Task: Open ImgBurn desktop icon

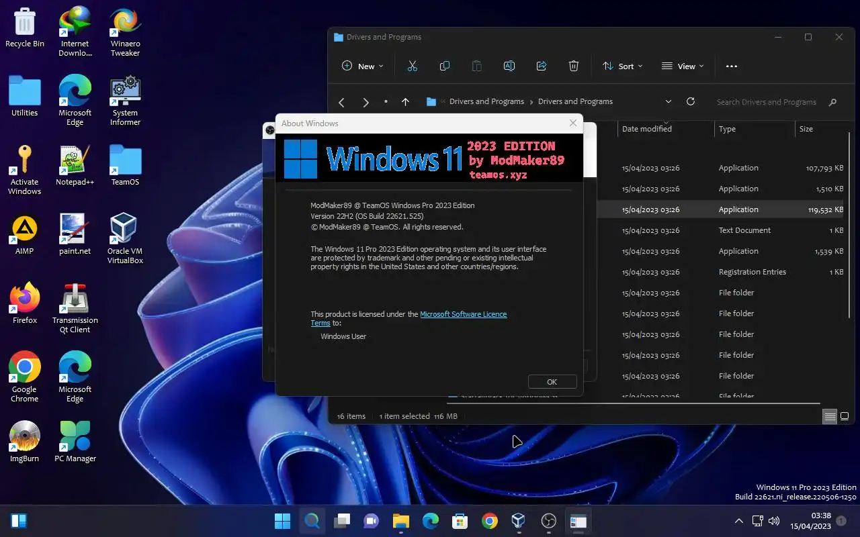Action: click(x=25, y=442)
